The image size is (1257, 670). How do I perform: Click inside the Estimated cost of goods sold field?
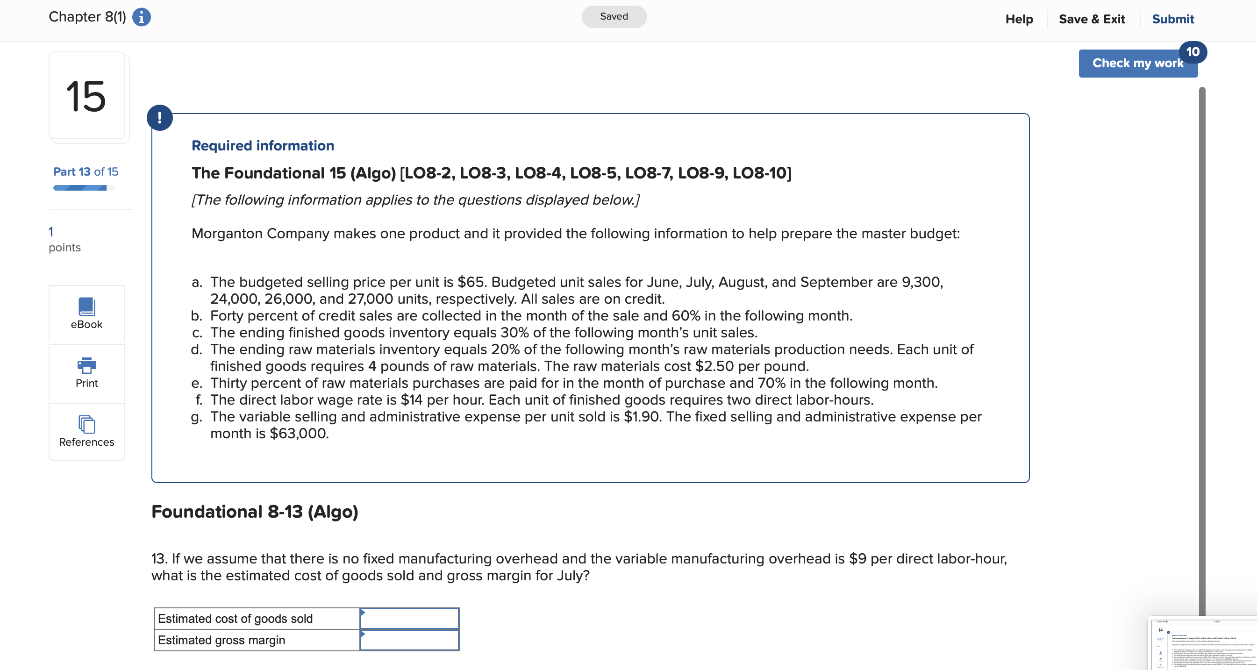412,618
